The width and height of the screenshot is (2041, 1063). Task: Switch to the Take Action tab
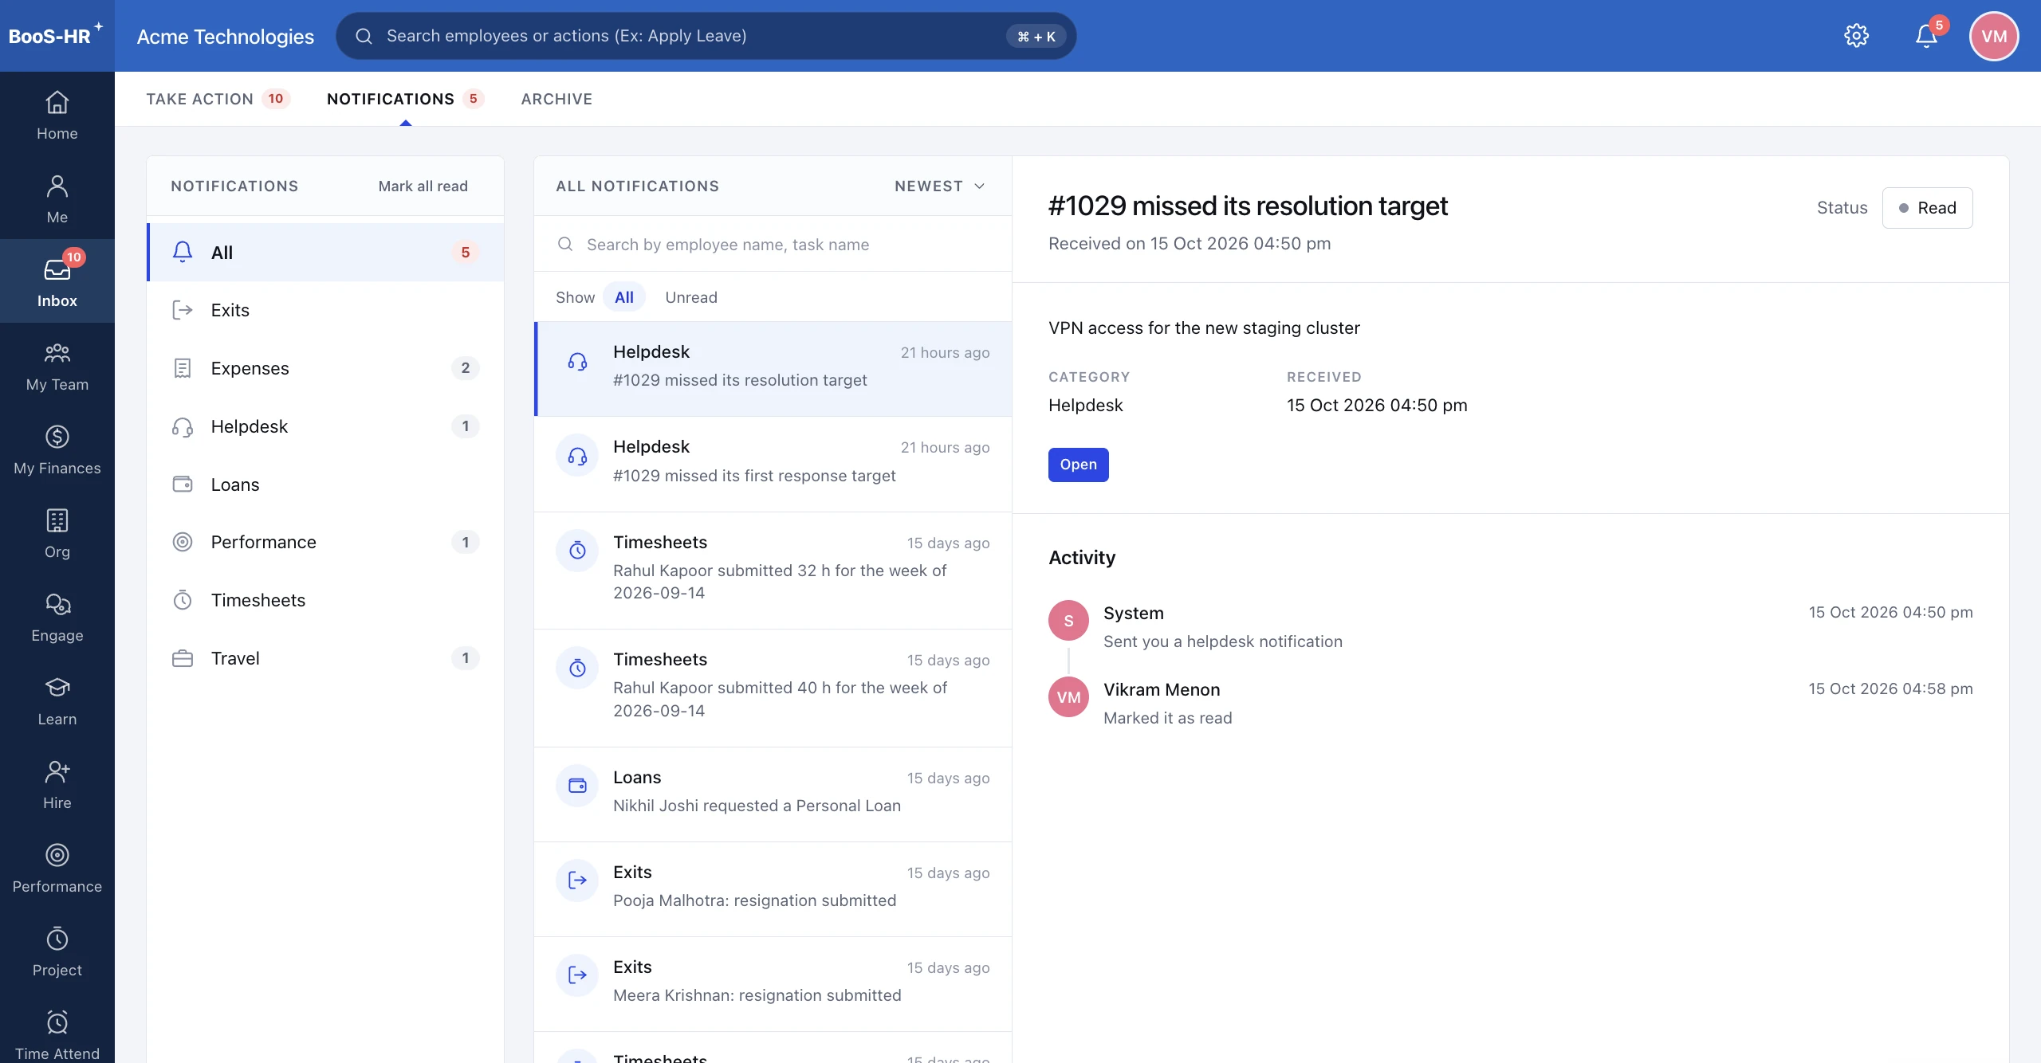218,99
